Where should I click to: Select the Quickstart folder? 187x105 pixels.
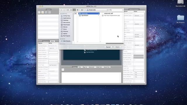click(x=89, y=15)
